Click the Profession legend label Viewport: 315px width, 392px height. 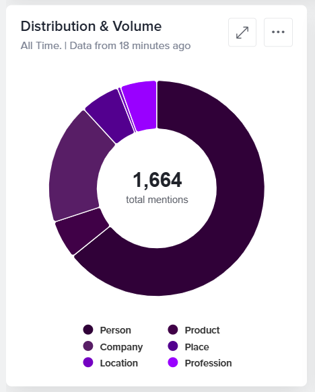(x=208, y=363)
